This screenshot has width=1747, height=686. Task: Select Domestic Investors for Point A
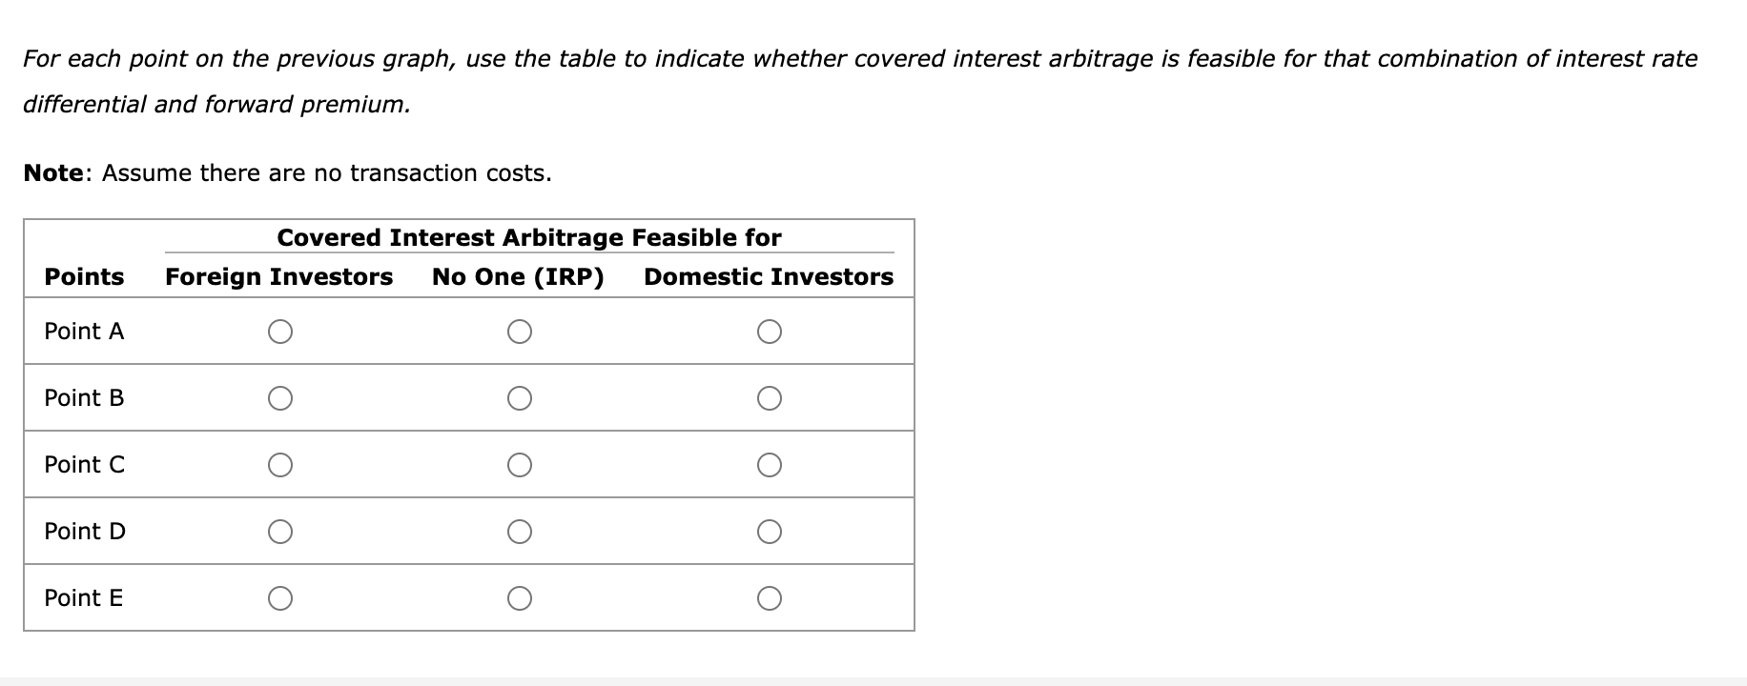(770, 332)
